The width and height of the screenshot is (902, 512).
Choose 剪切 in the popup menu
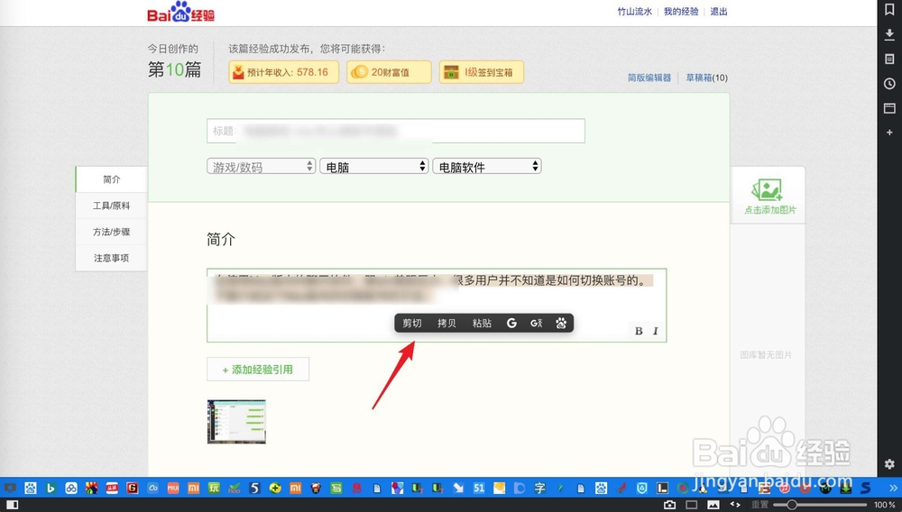pos(412,323)
